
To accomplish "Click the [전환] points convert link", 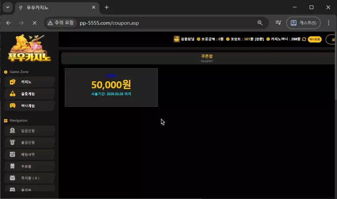I will coord(259,39).
